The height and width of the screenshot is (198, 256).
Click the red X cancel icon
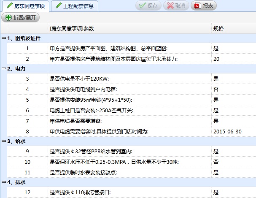170,6
